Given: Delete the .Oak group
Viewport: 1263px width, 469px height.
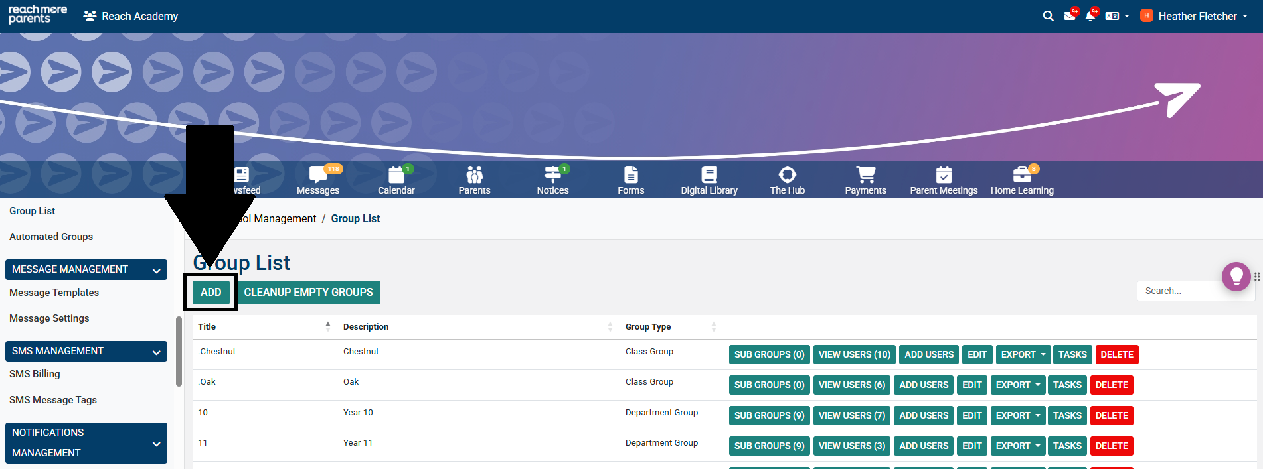Looking at the screenshot, I should 1111,385.
